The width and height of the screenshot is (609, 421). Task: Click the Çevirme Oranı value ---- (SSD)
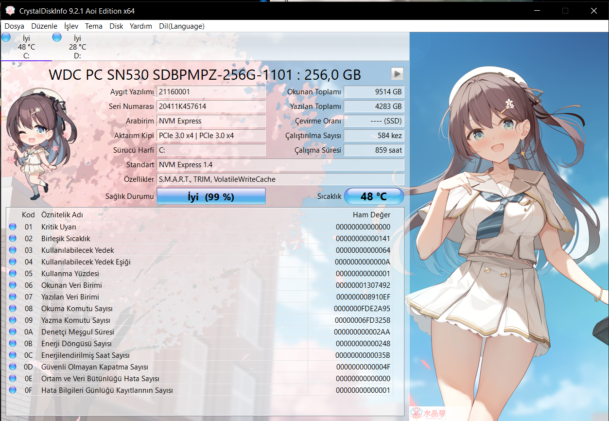click(x=374, y=121)
